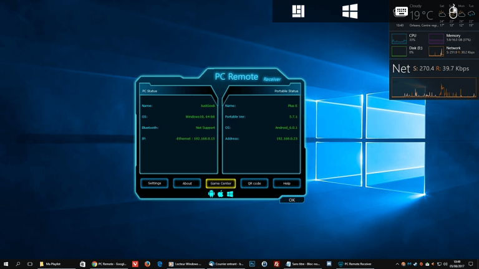Click the Ethernet IP 192.168.0.15 value

click(x=195, y=138)
